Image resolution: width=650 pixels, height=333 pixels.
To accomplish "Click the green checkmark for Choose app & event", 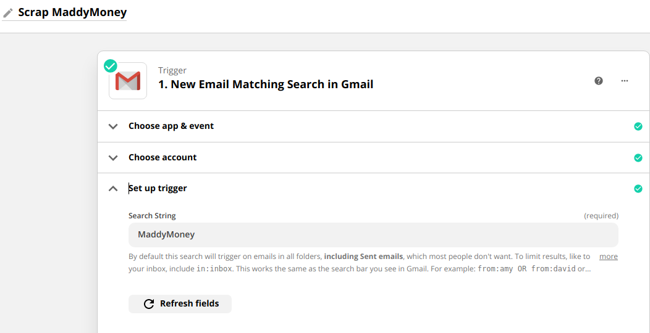I will point(638,126).
